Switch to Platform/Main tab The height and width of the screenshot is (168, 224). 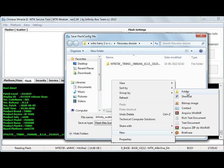[x=13, y=80]
